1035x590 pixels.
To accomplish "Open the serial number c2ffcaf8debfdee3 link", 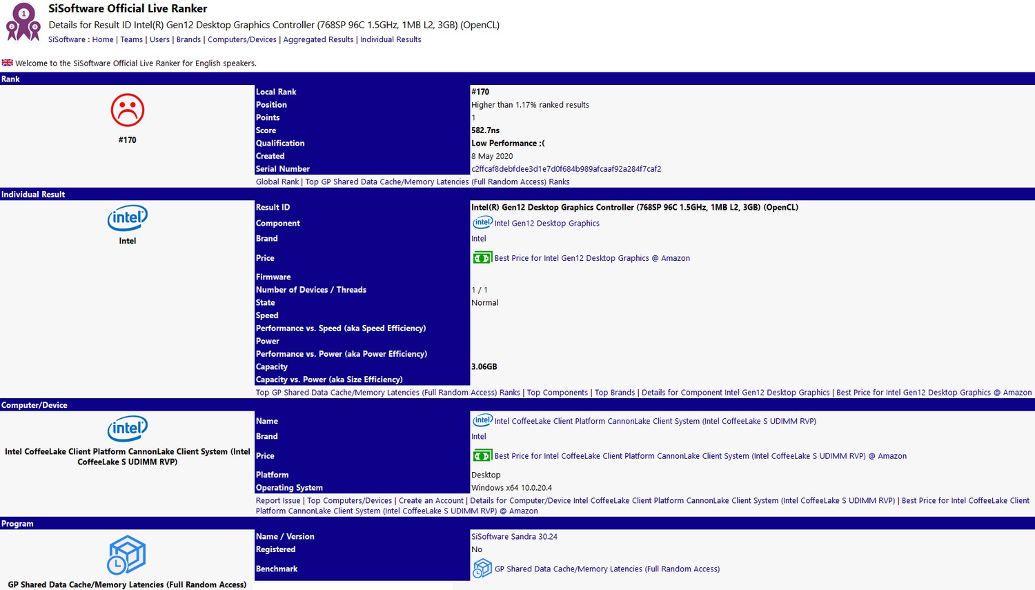I will (566, 169).
